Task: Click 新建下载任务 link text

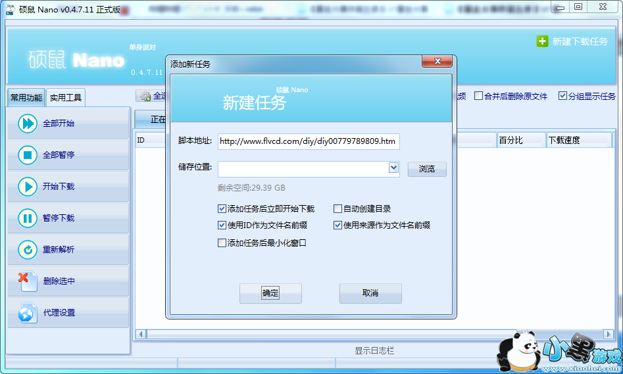Action: [580, 41]
